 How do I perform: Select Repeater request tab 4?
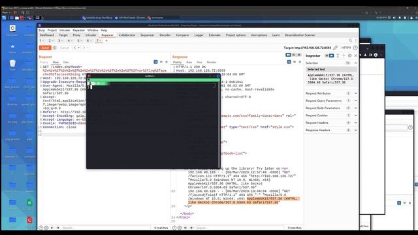pyautogui.click(x=70, y=40)
